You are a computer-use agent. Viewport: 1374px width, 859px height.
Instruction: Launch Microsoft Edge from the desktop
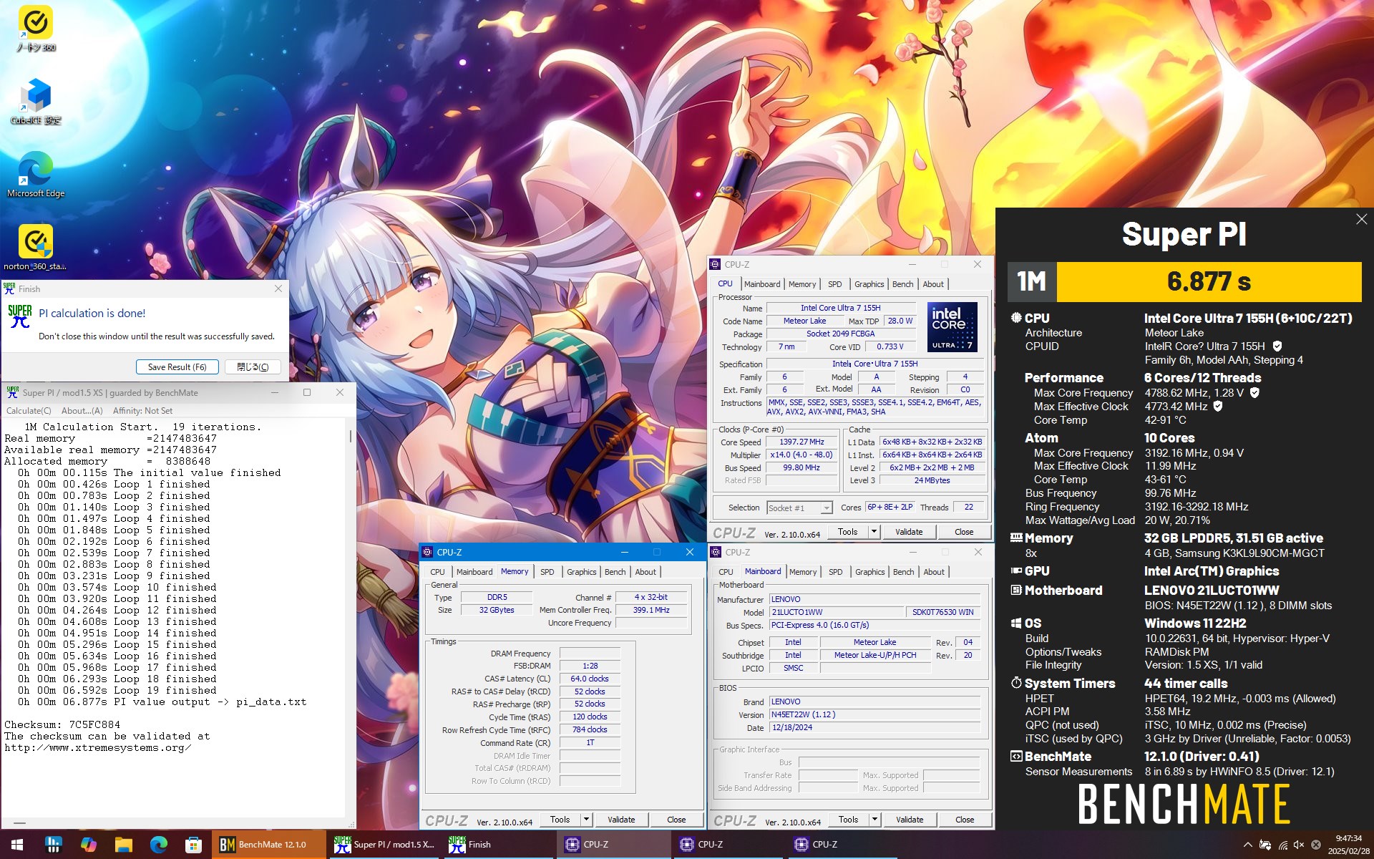tap(36, 175)
